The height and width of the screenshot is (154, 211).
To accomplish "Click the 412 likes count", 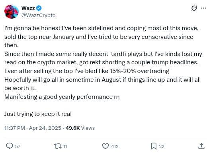I will 115,146.
